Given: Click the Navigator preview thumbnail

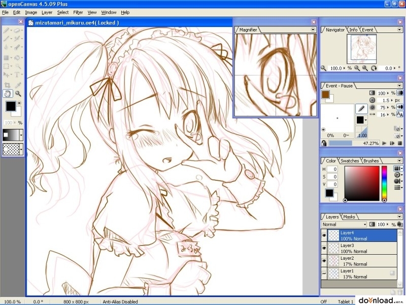Looking at the screenshot, I should point(361,49).
